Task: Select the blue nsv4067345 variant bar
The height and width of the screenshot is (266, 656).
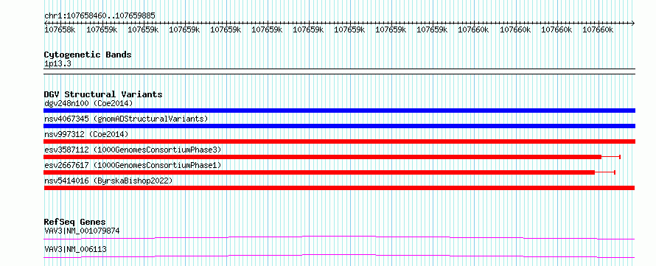Action: pyautogui.click(x=339, y=126)
